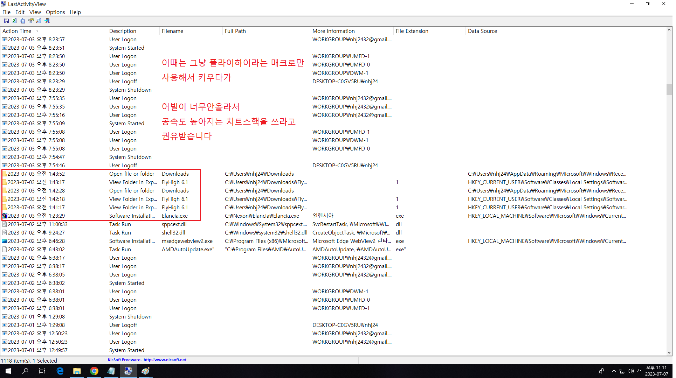Open the Options menu
The image size is (676, 378).
pyautogui.click(x=55, y=12)
